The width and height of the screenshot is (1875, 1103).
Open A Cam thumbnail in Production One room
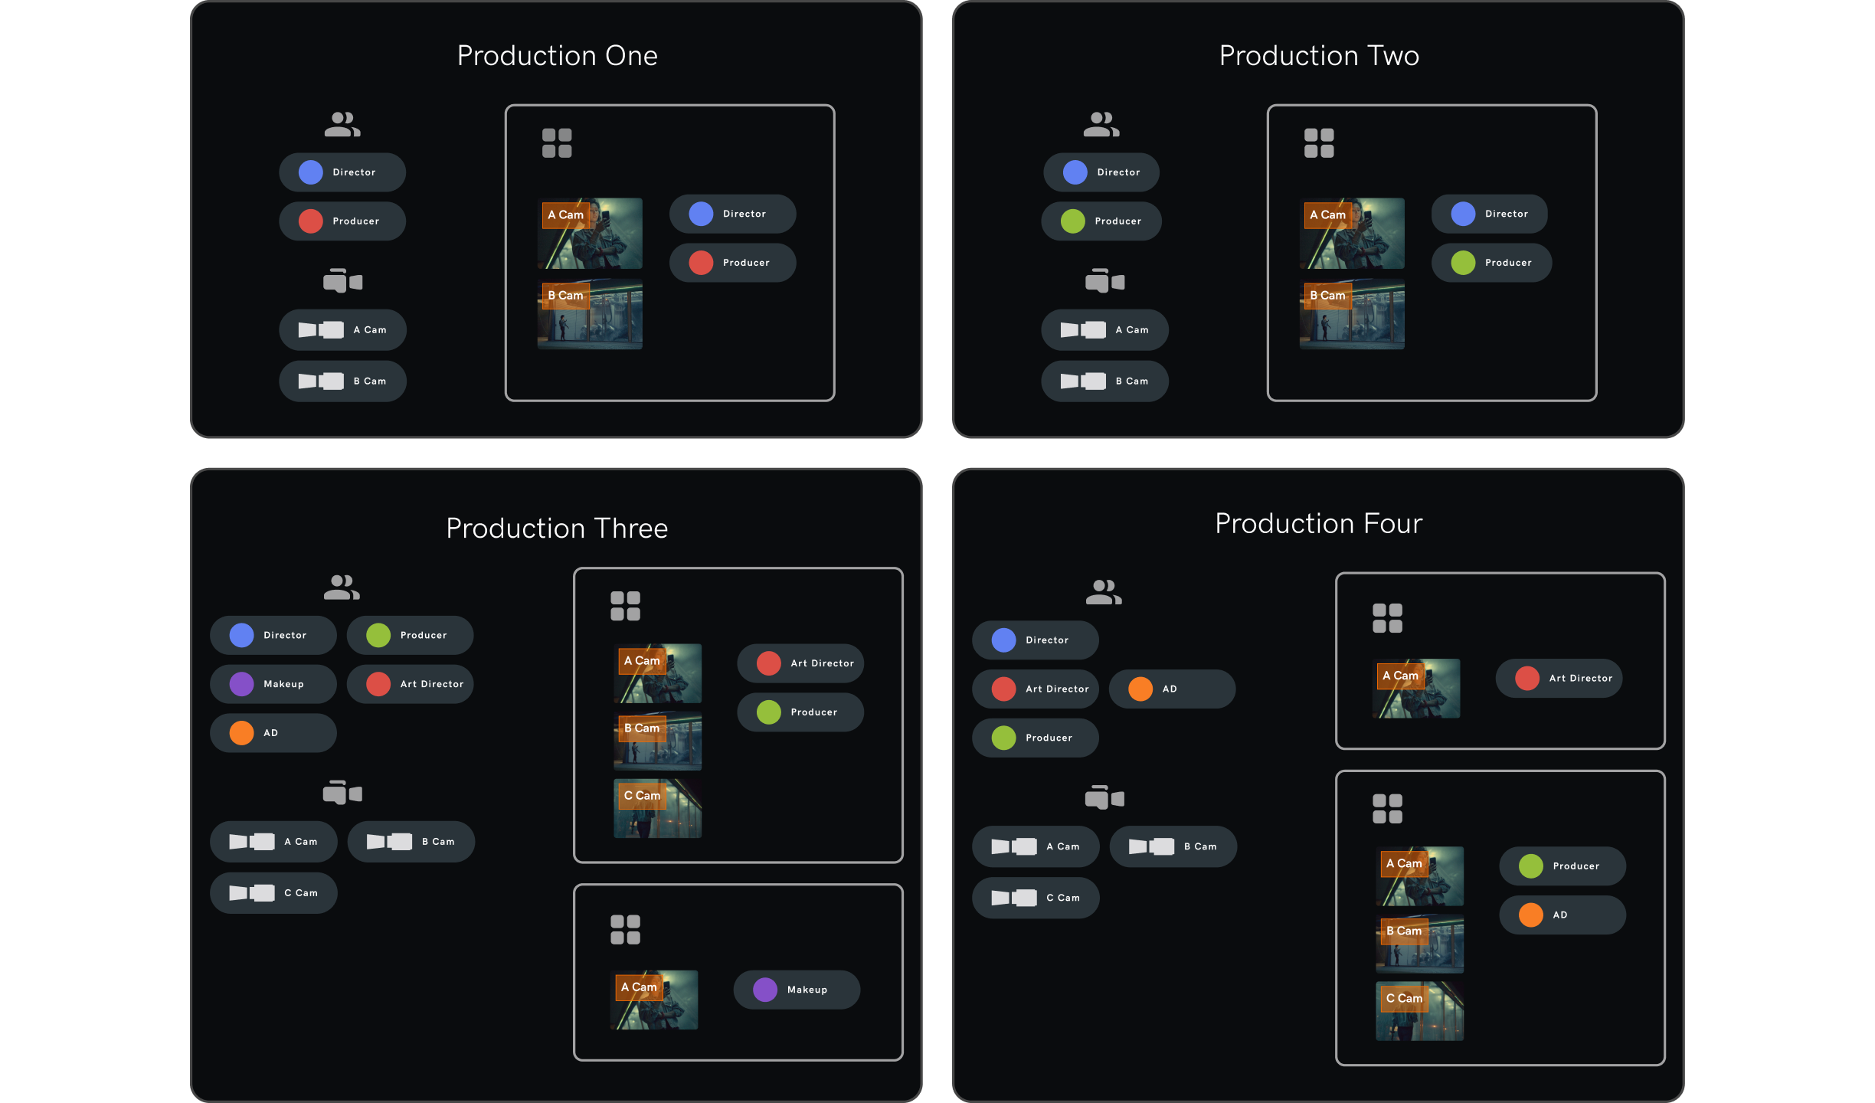[x=590, y=234]
